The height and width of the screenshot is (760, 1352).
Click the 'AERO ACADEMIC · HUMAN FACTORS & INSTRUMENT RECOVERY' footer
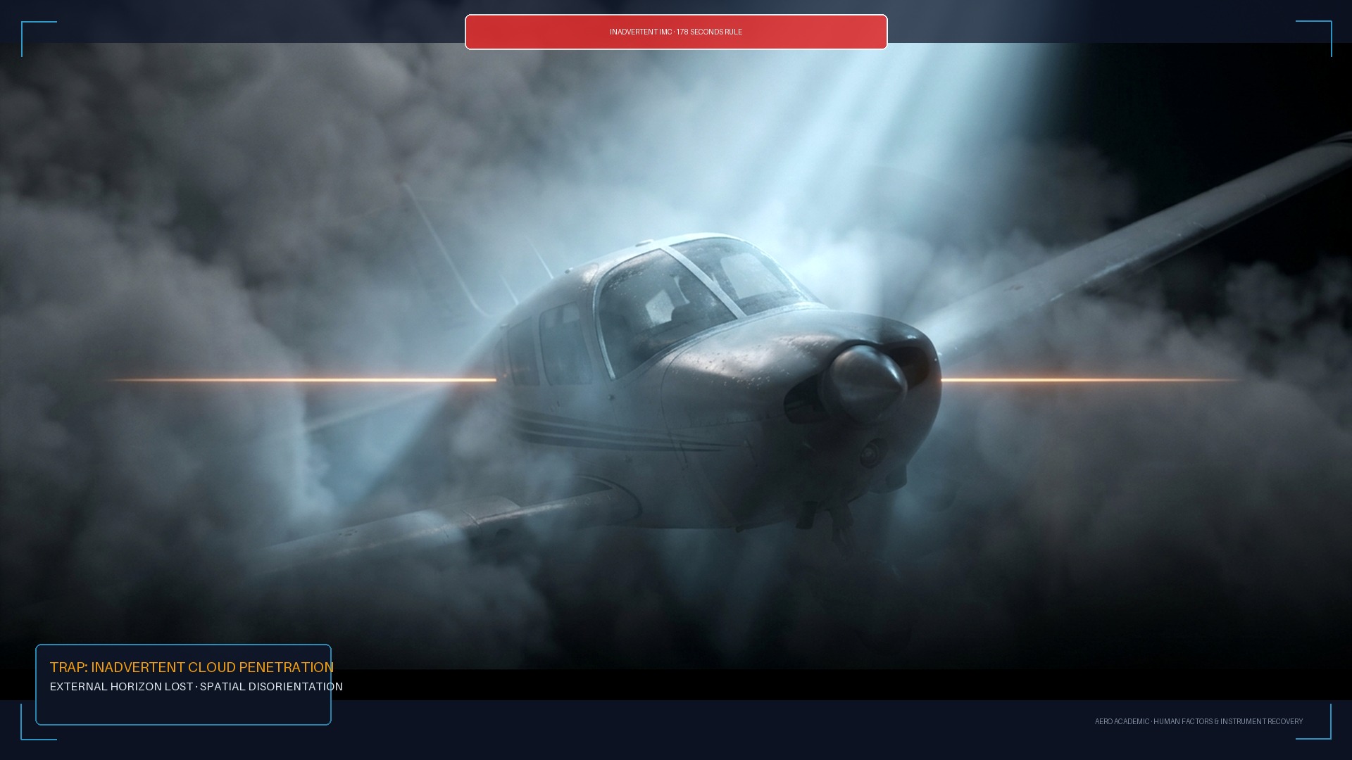(x=1198, y=722)
